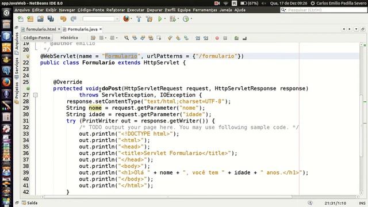Click the Build Project hammer icon

point(139,19)
